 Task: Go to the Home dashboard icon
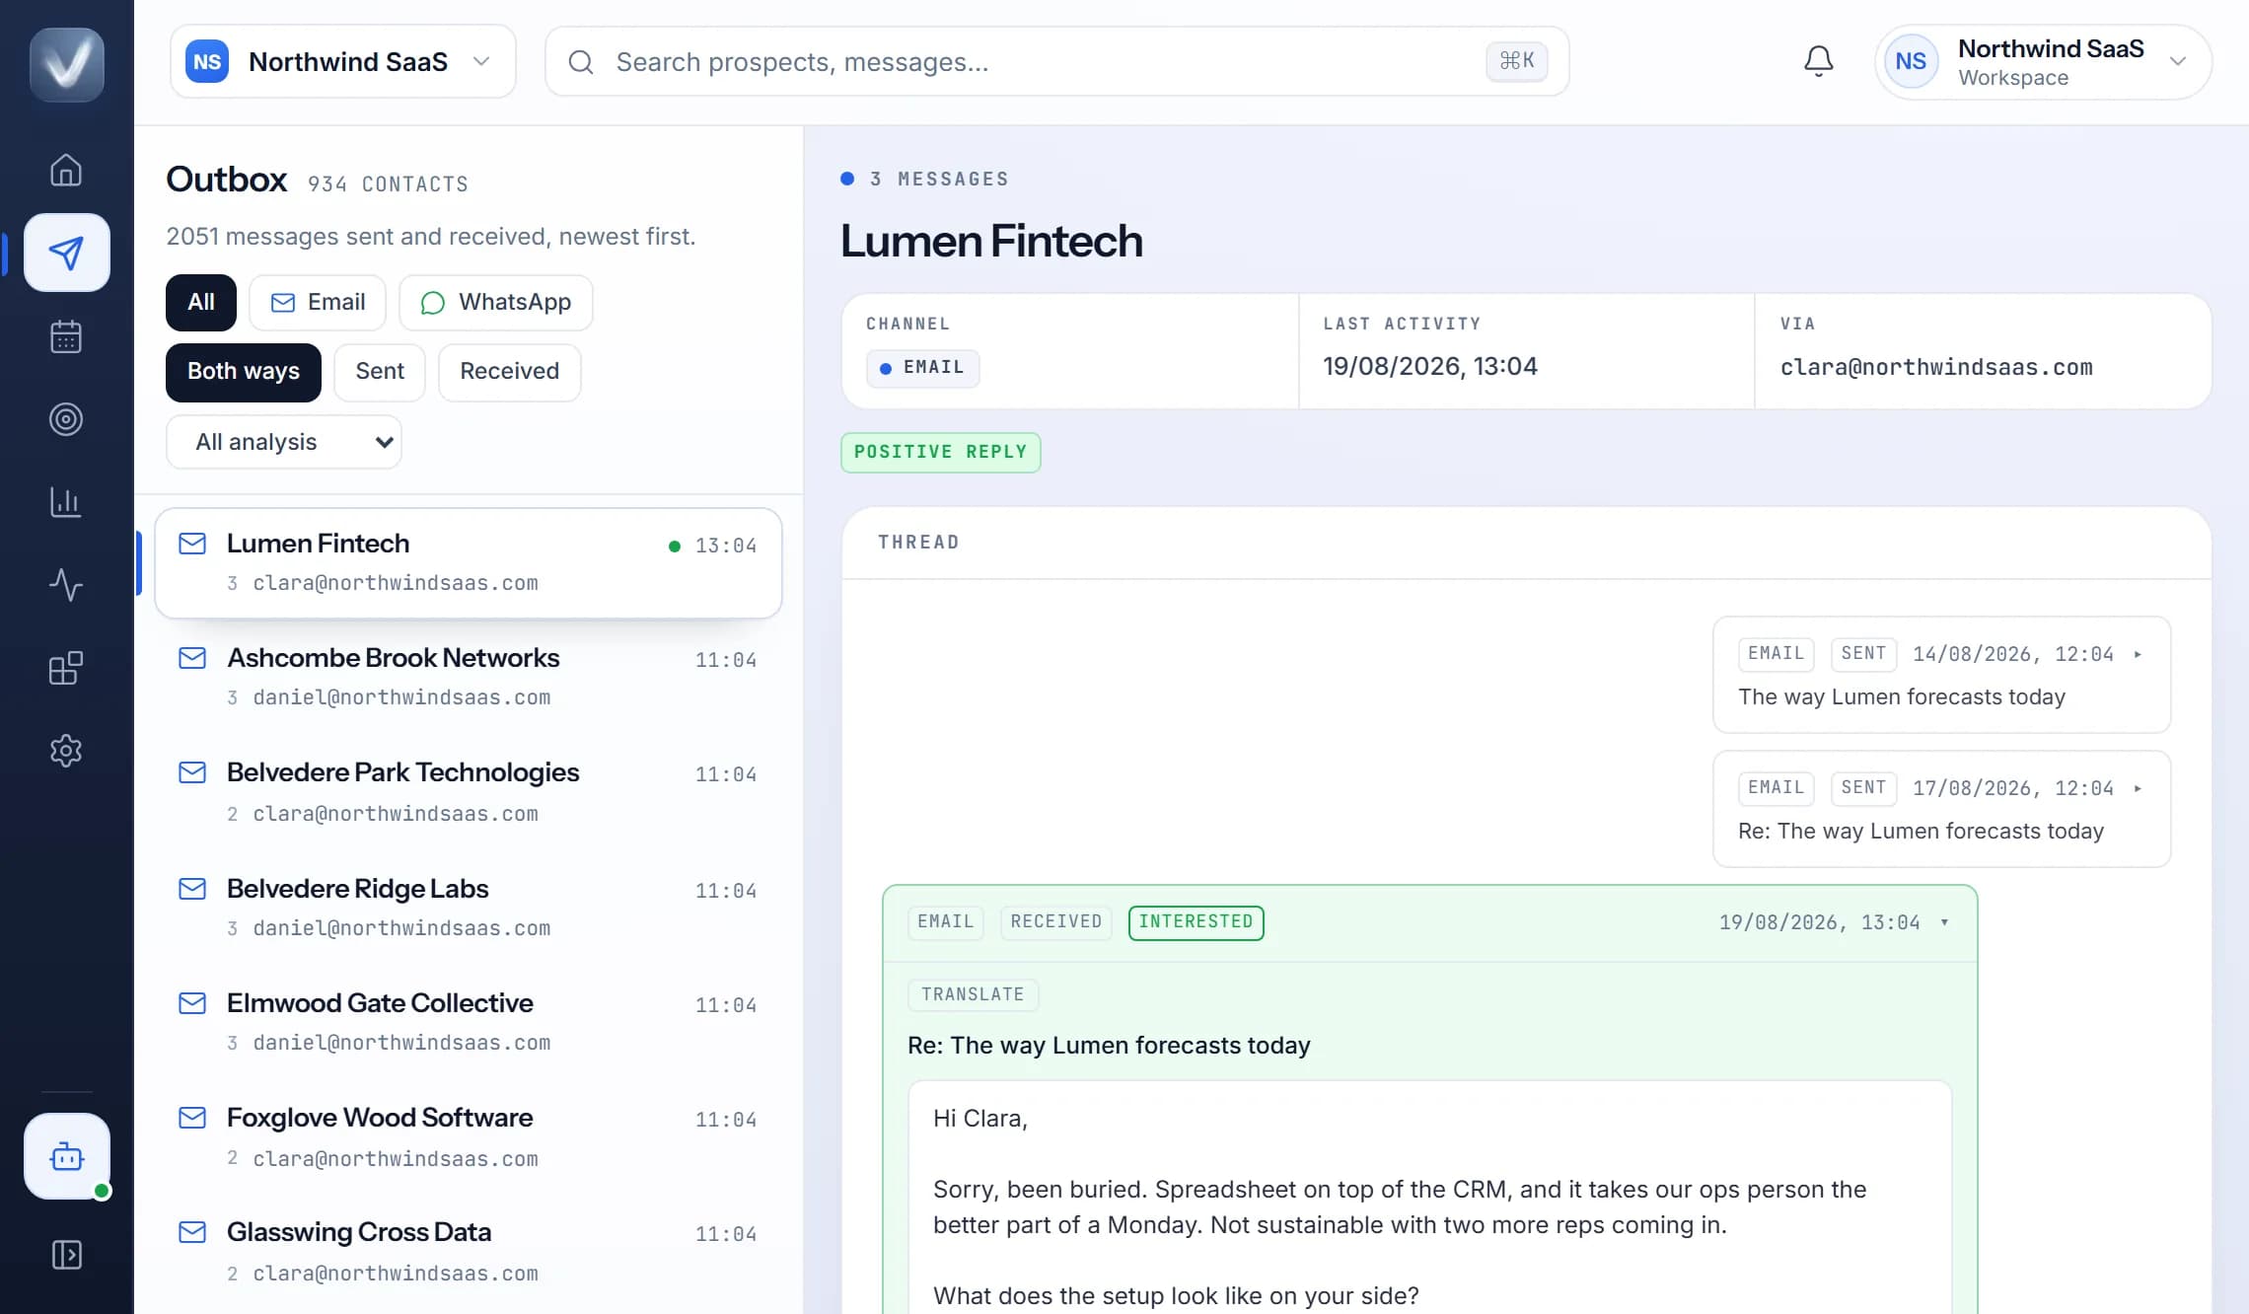tap(66, 170)
